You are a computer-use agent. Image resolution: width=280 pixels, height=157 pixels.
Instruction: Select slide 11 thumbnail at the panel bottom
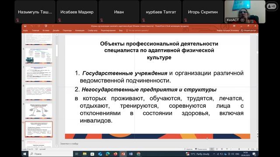point(39,143)
